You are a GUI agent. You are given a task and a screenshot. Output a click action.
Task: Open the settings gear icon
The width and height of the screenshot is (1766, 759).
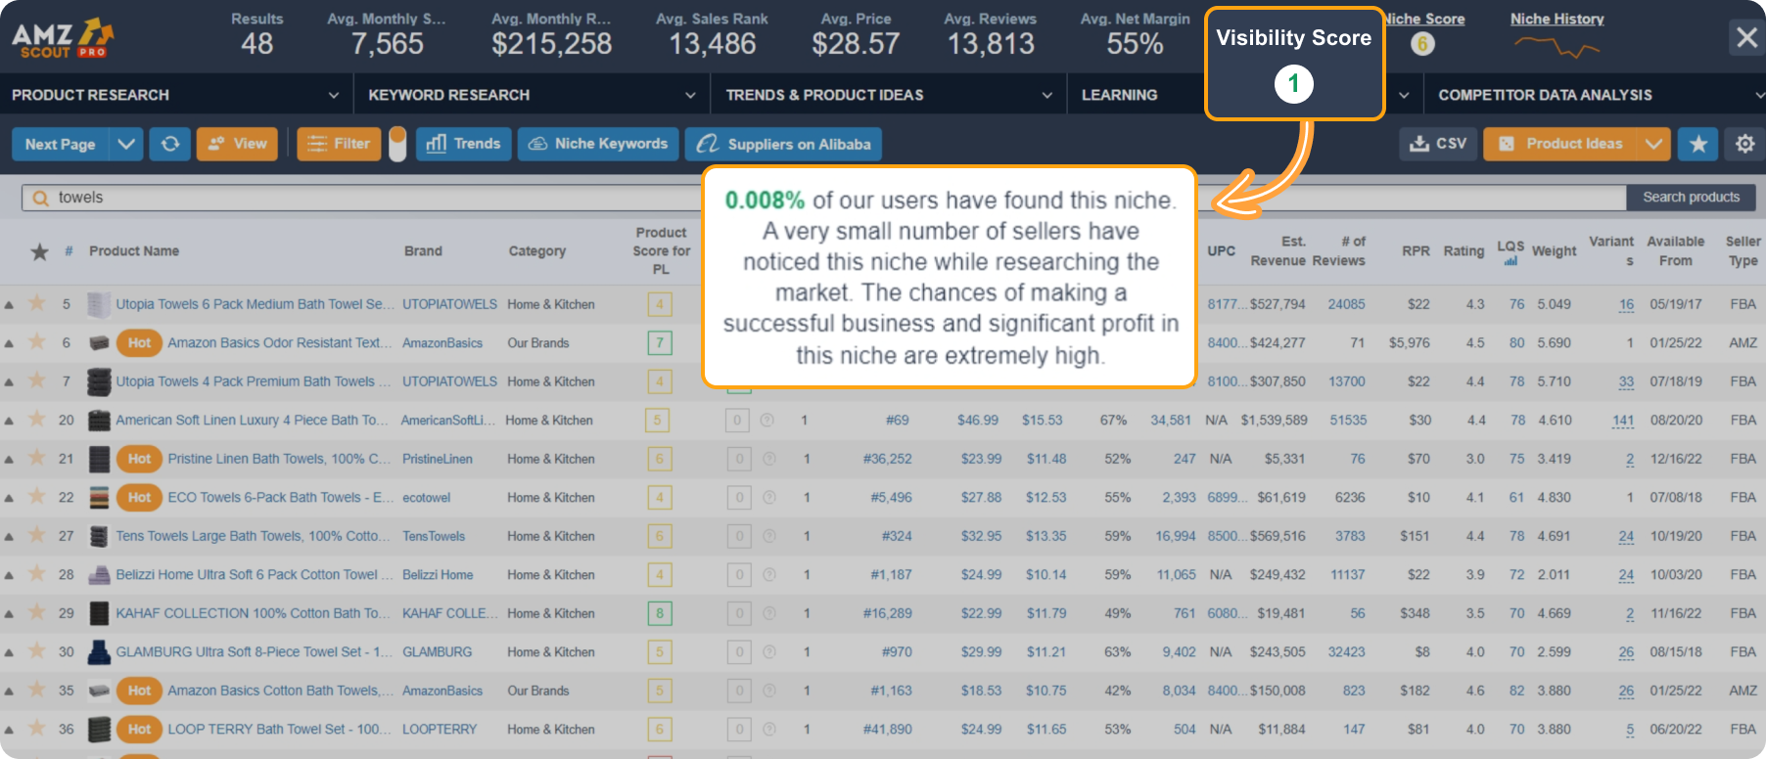point(1744,144)
